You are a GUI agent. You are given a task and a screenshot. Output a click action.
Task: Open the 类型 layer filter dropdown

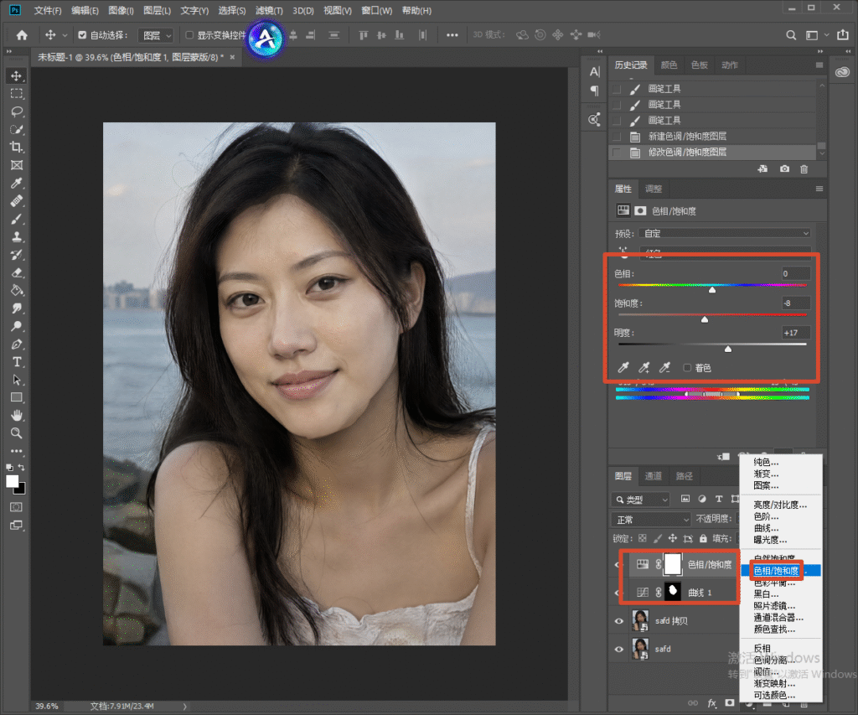[641, 500]
